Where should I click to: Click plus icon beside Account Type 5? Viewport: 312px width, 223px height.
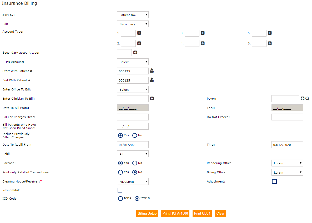click(270, 33)
